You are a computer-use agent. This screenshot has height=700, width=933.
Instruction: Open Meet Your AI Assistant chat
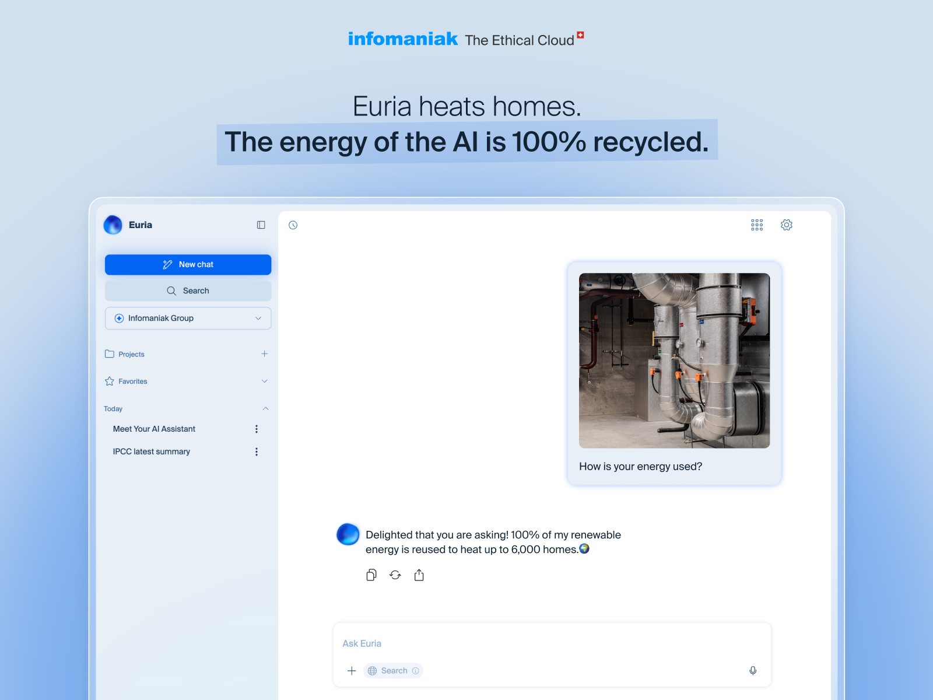[154, 429]
